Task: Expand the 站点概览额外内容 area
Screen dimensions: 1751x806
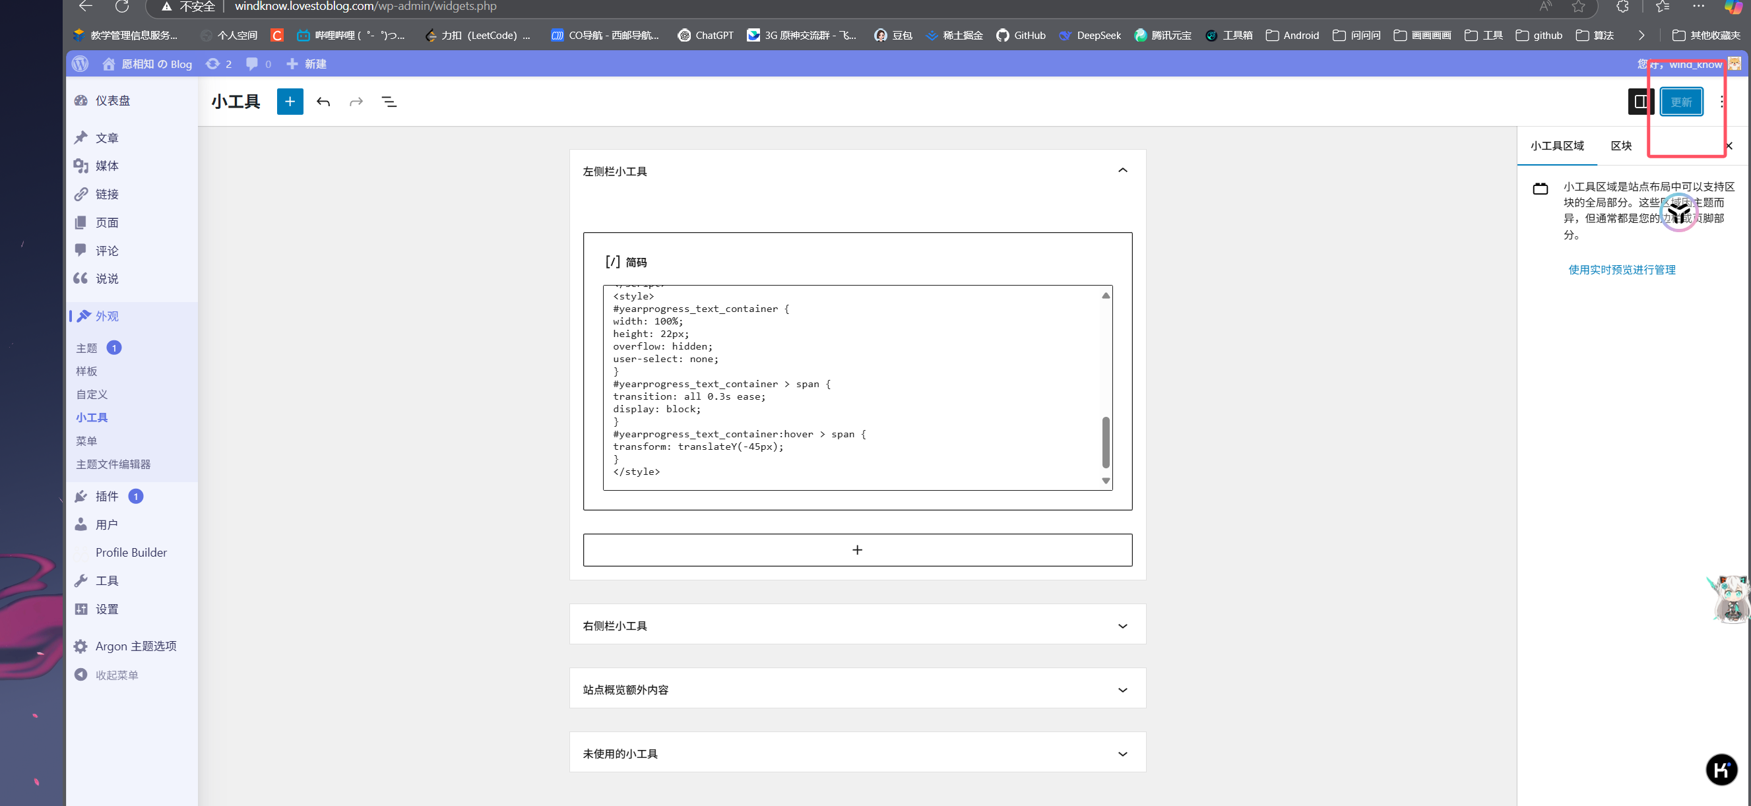Action: pos(1122,689)
